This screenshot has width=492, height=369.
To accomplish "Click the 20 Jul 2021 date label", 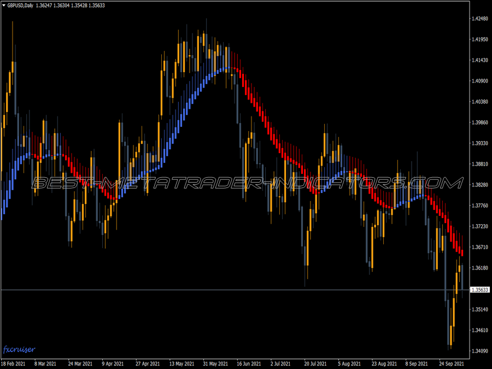I will [x=315, y=364].
